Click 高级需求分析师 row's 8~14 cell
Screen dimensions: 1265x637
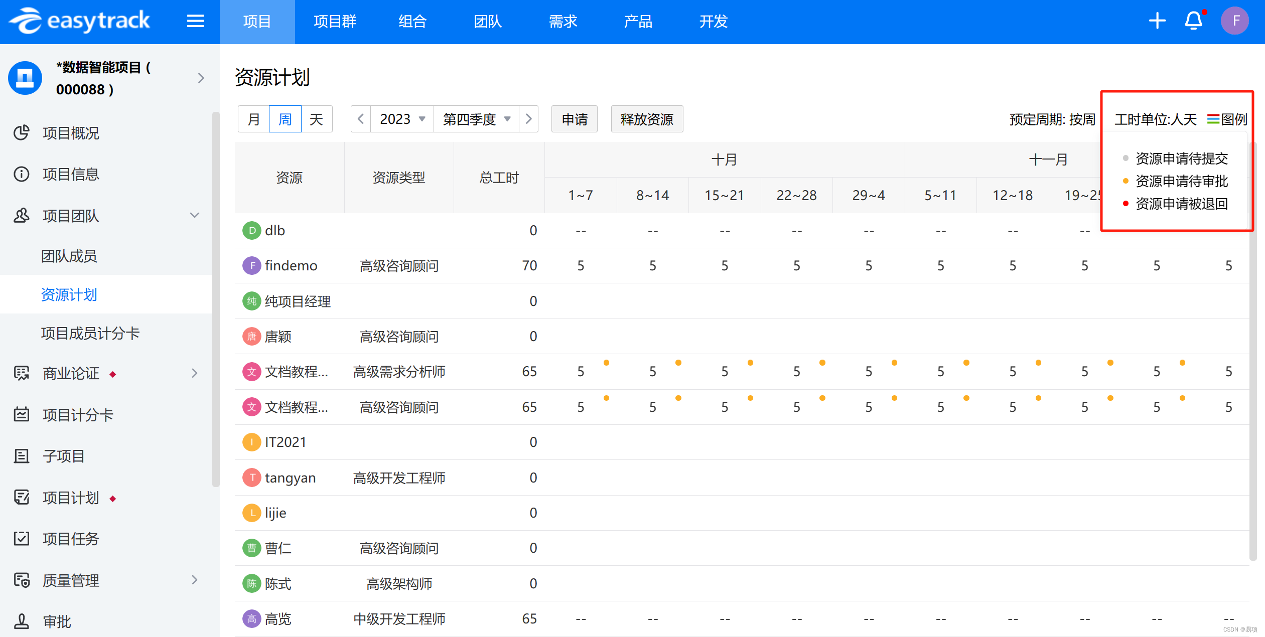(x=652, y=372)
